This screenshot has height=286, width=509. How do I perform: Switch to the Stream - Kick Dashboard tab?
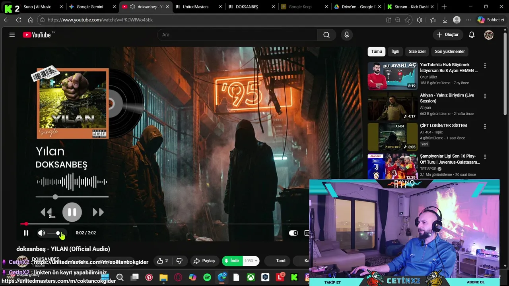[x=410, y=7]
